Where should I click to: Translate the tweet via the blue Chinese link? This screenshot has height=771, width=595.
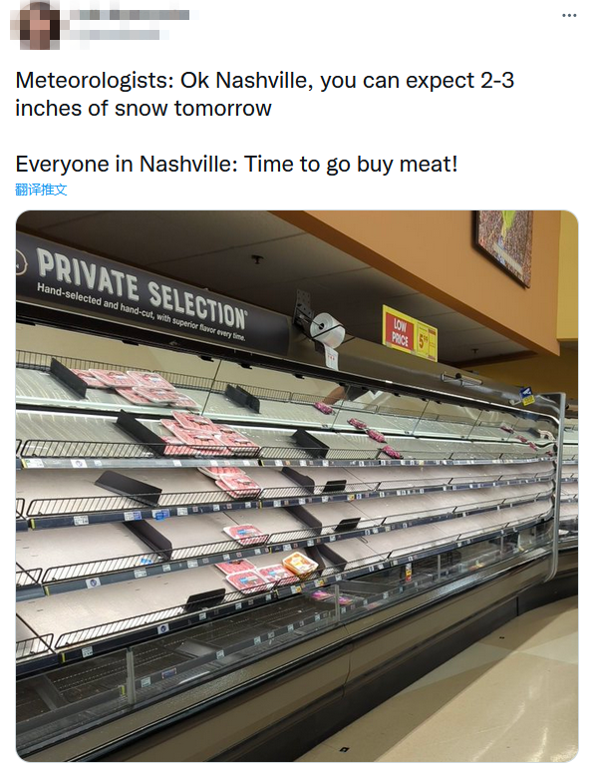(41, 190)
